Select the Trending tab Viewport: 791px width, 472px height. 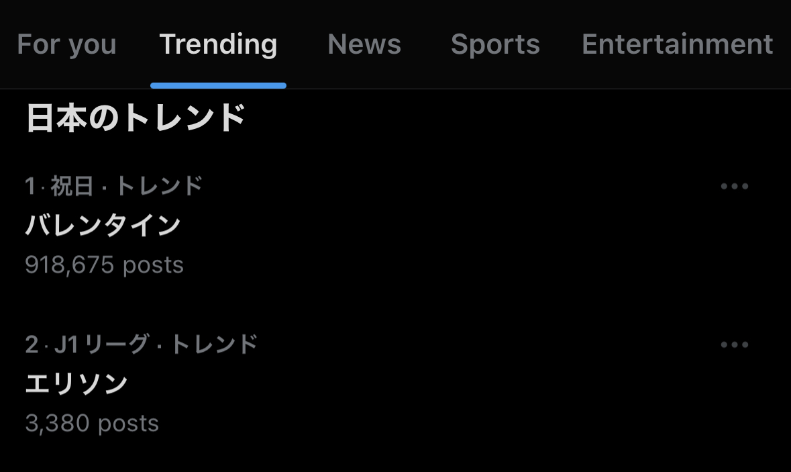click(218, 45)
